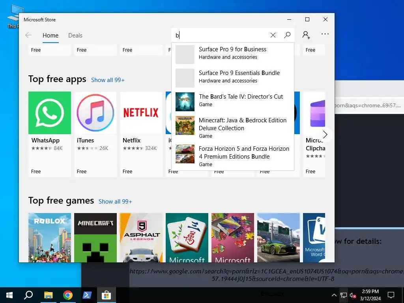Click the Minecraft suggestion thumbnail image
The image size is (404, 303).
[x=185, y=125]
